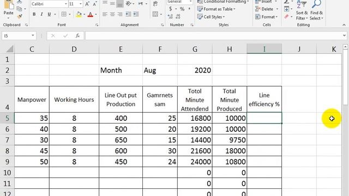Open Conditional Formatting menu
Image resolution: width=349 pixels, height=196 pixels.
(x=223, y=2)
